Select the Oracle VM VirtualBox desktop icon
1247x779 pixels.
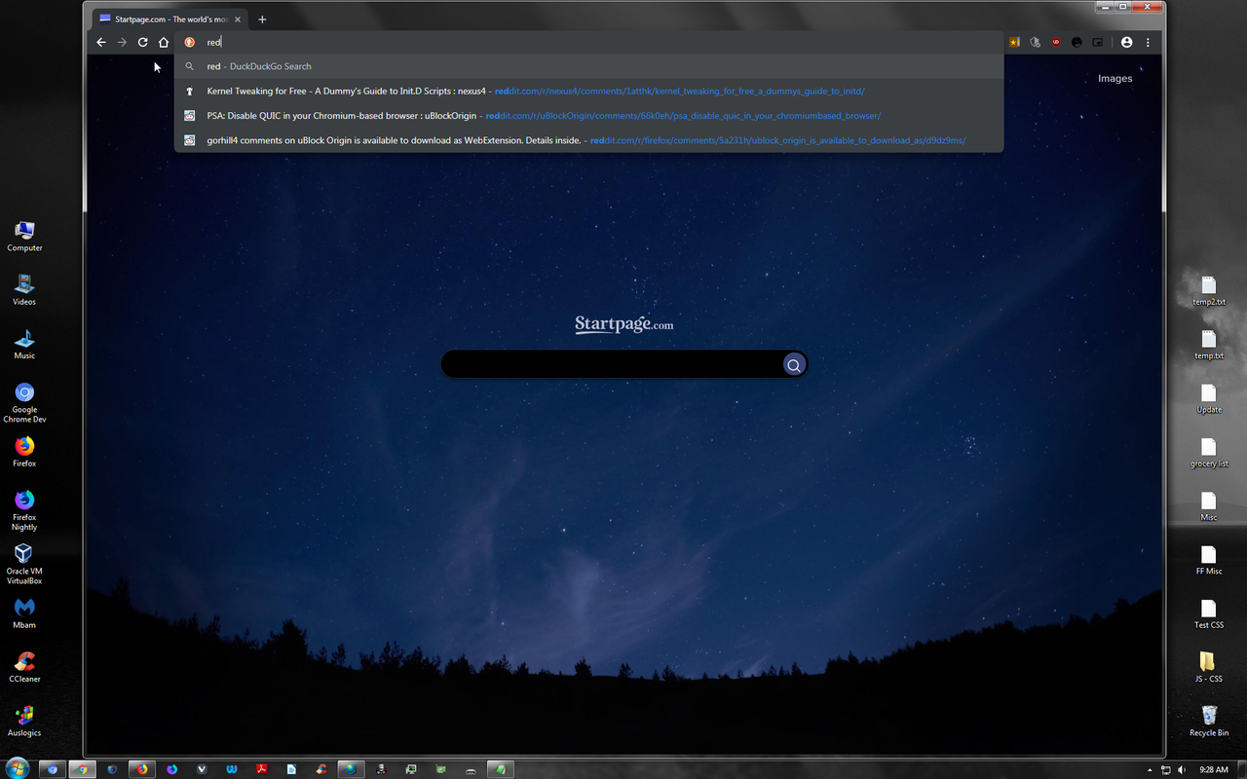(x=24, y=564)
